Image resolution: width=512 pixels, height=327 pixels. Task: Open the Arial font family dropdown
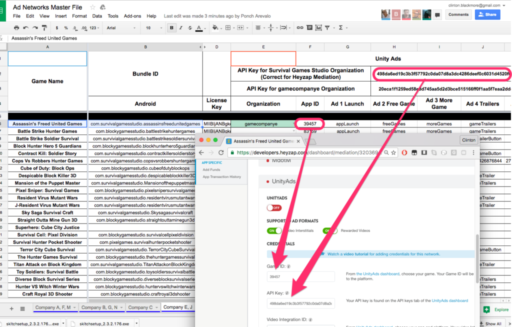(120, 28)
